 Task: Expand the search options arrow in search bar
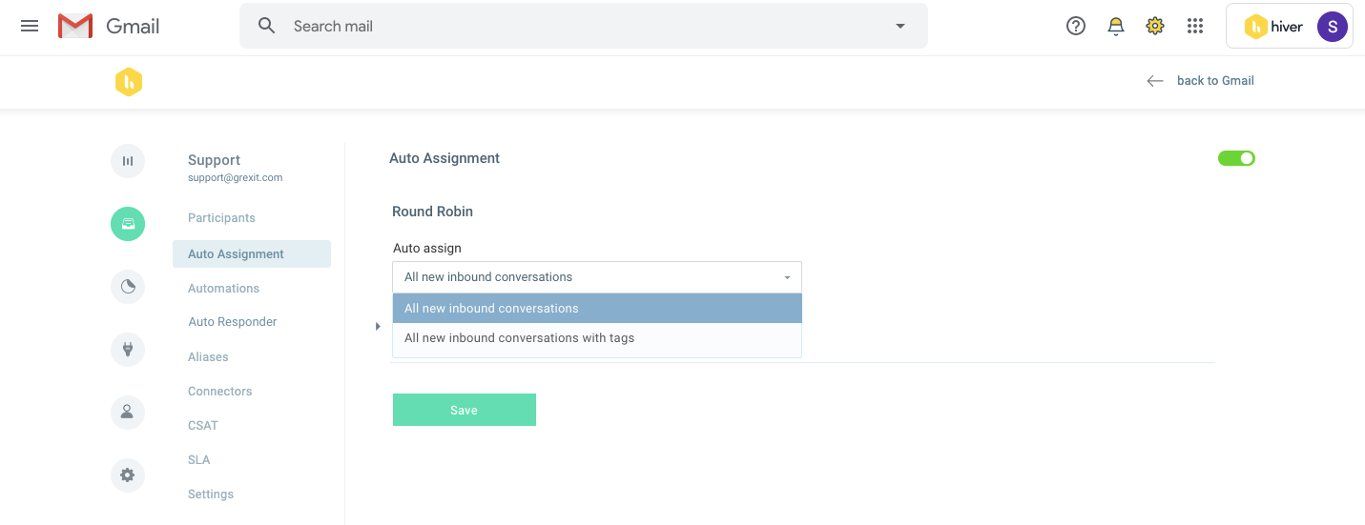pyautogui.click(x=900, y=26)
